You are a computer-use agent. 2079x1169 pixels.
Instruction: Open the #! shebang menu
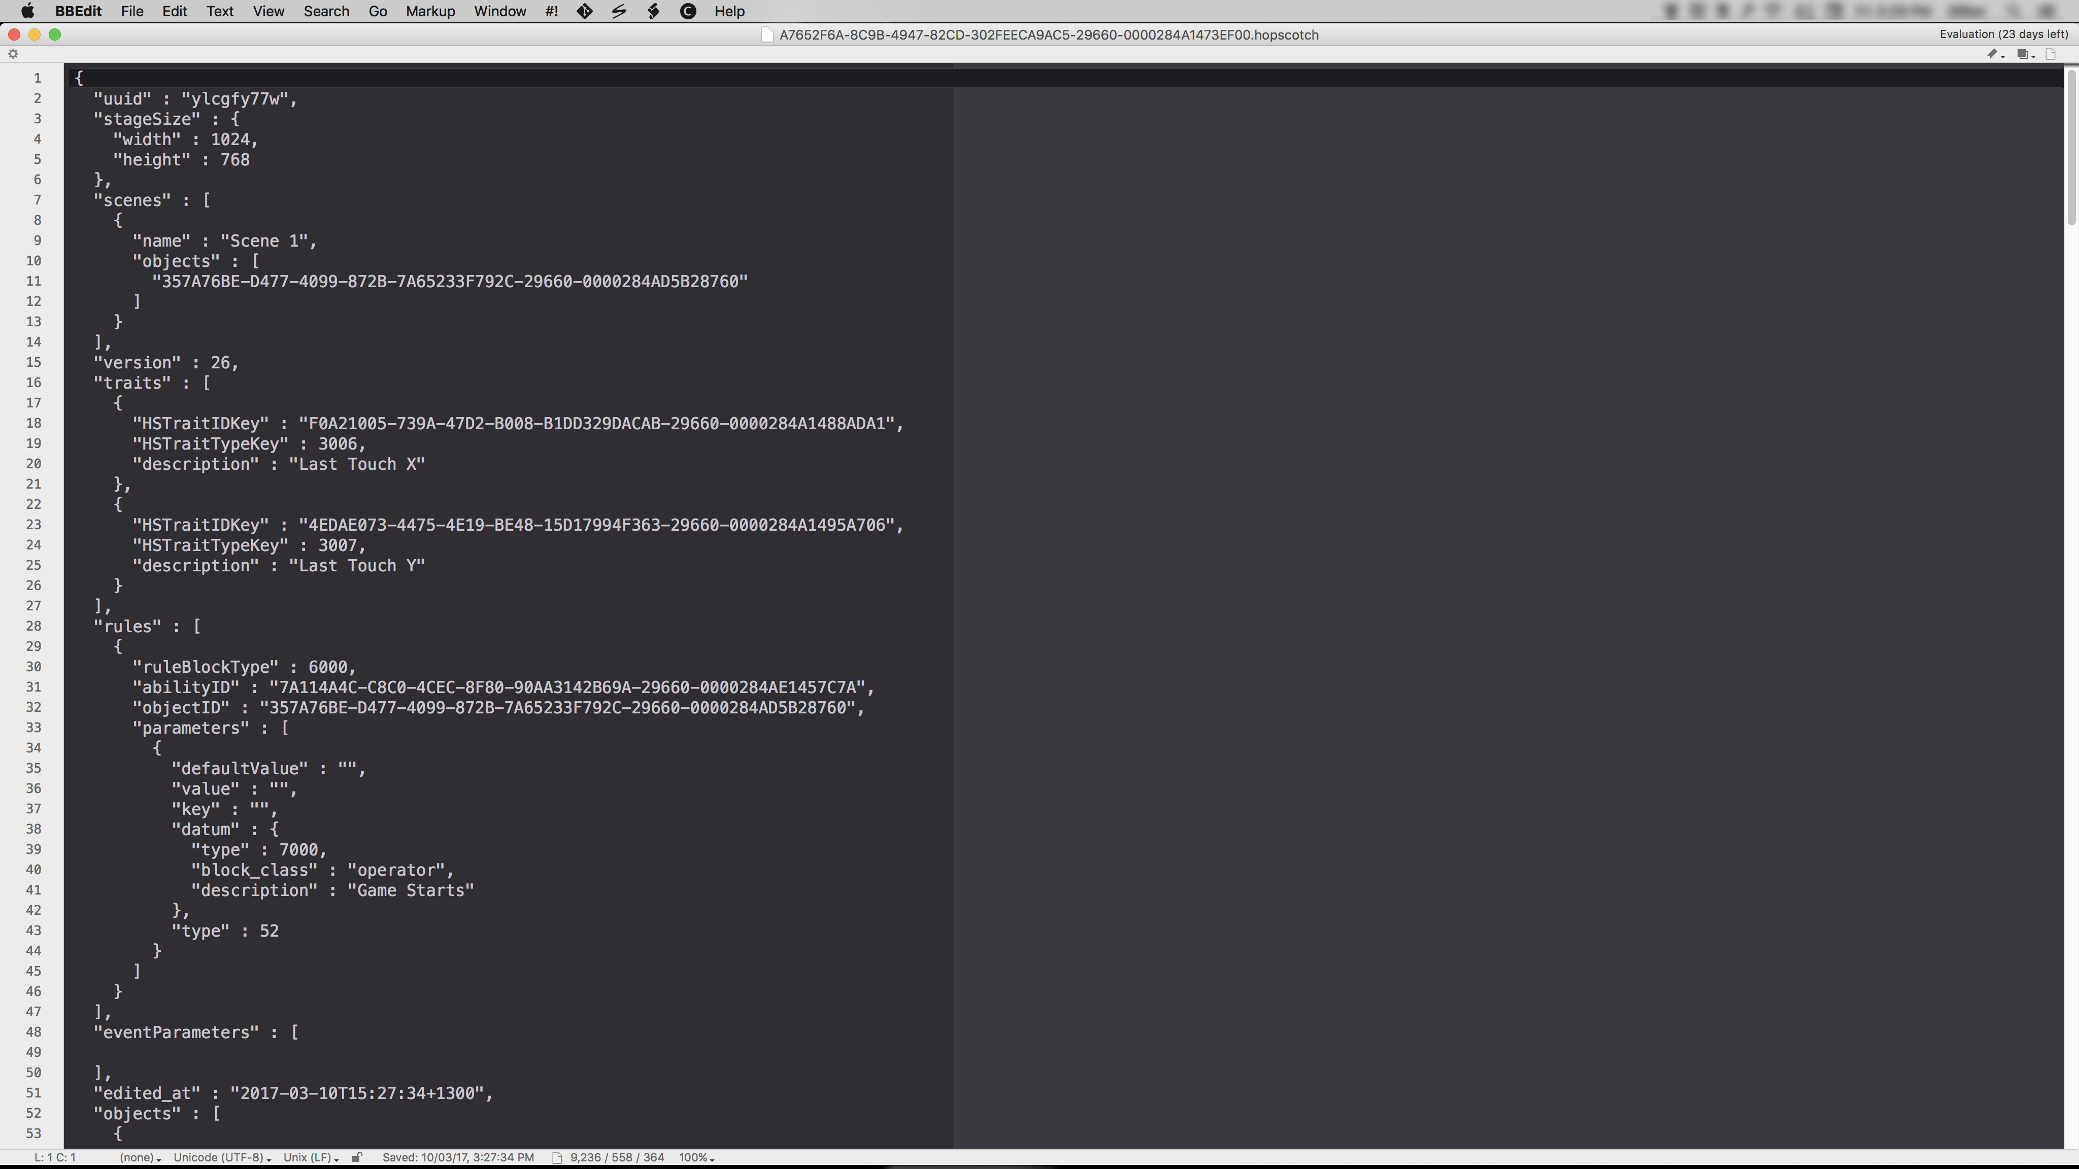coord(551,11)
